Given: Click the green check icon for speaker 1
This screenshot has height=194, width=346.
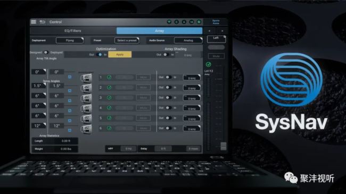Looking at the screenshot, I should point(109,77).
